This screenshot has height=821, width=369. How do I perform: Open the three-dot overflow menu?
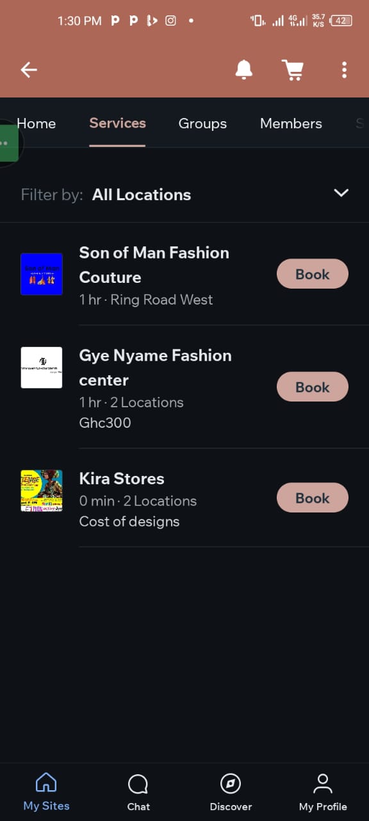[x=344, y=70]
